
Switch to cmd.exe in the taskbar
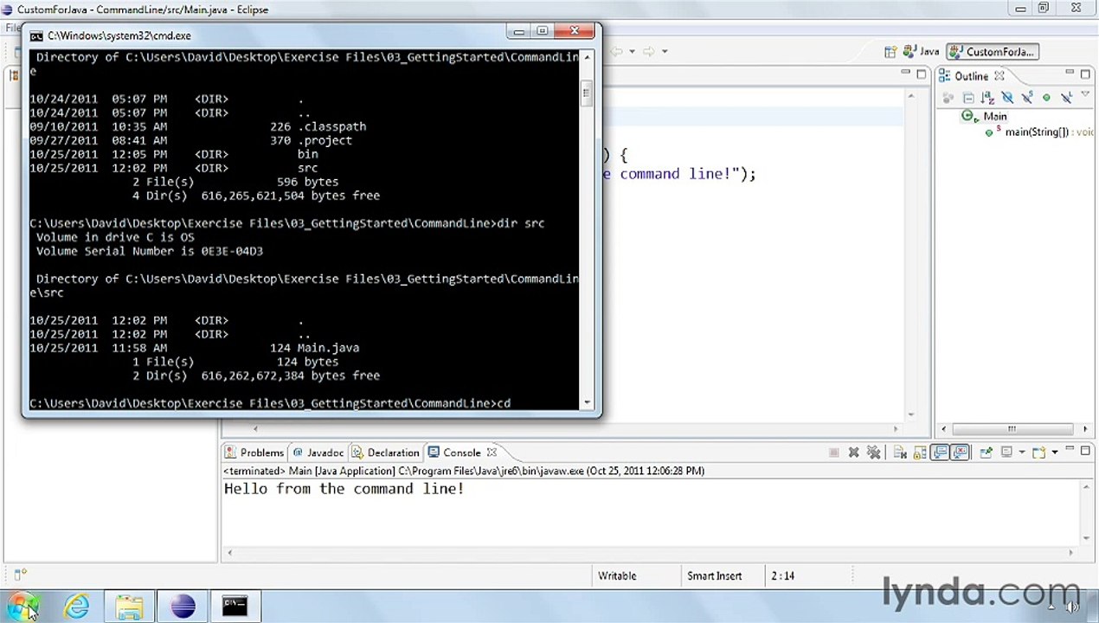click(235, 606)
